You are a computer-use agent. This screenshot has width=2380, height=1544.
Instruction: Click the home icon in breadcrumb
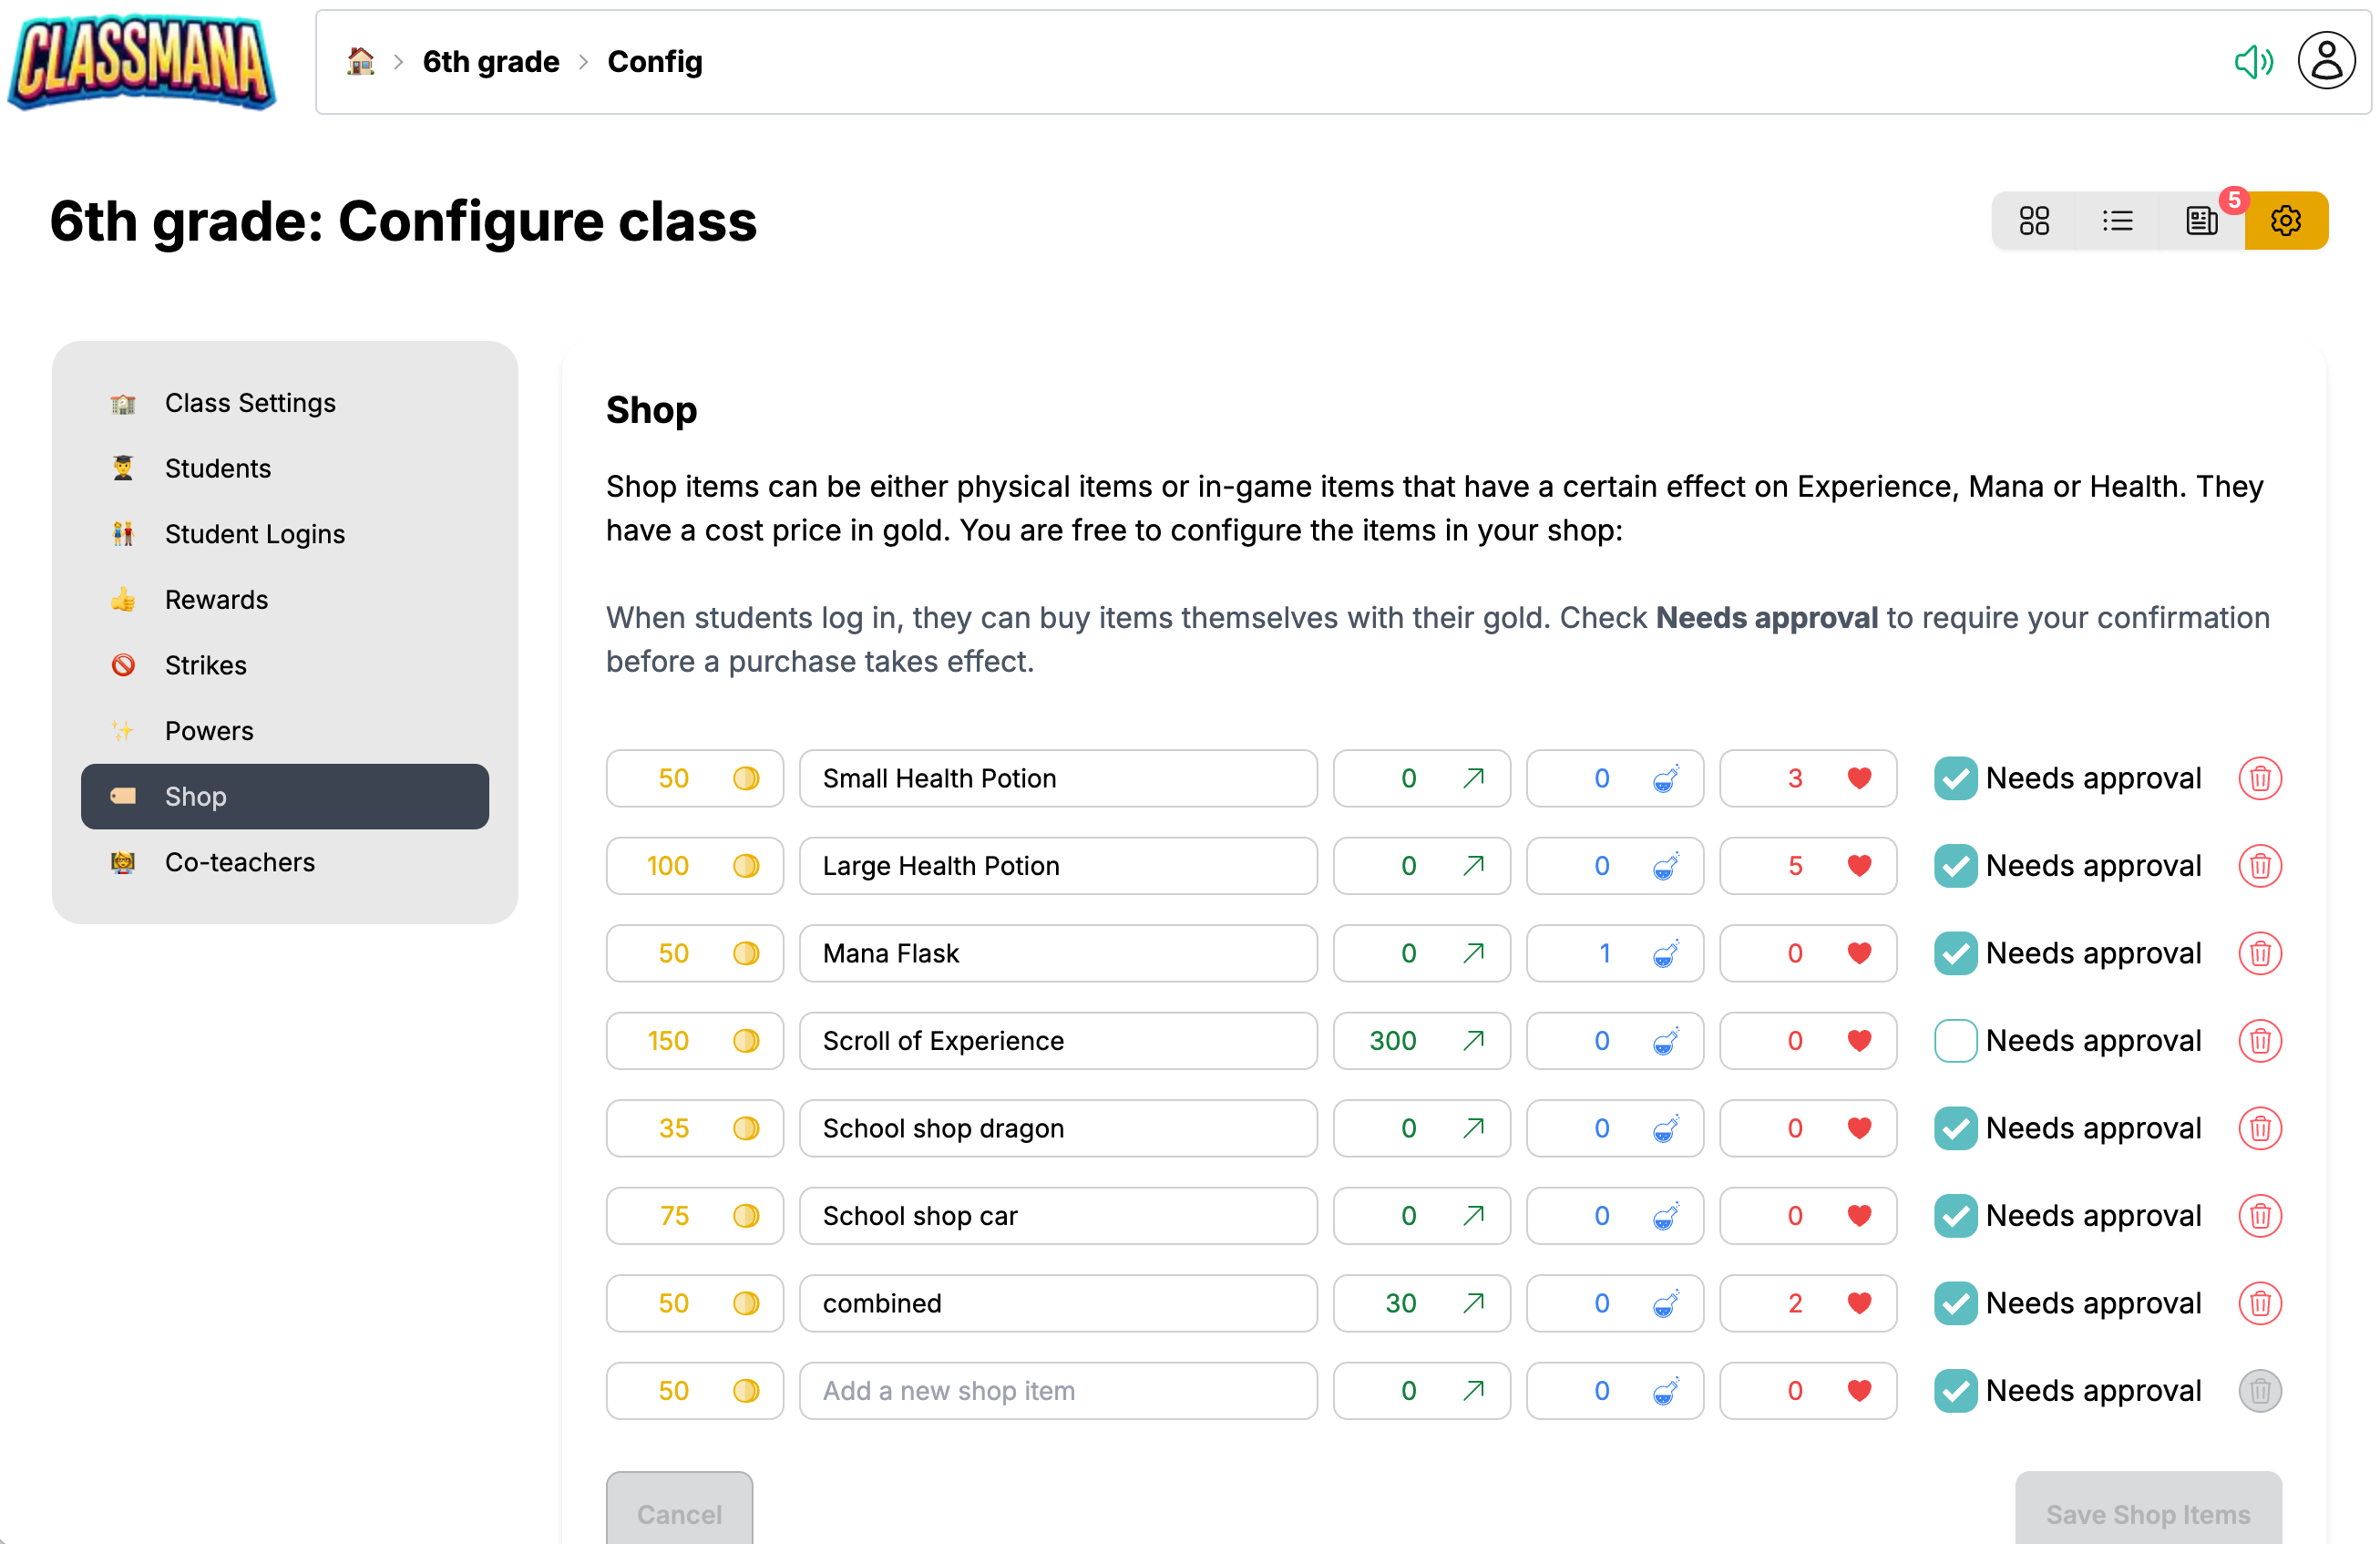360,61
